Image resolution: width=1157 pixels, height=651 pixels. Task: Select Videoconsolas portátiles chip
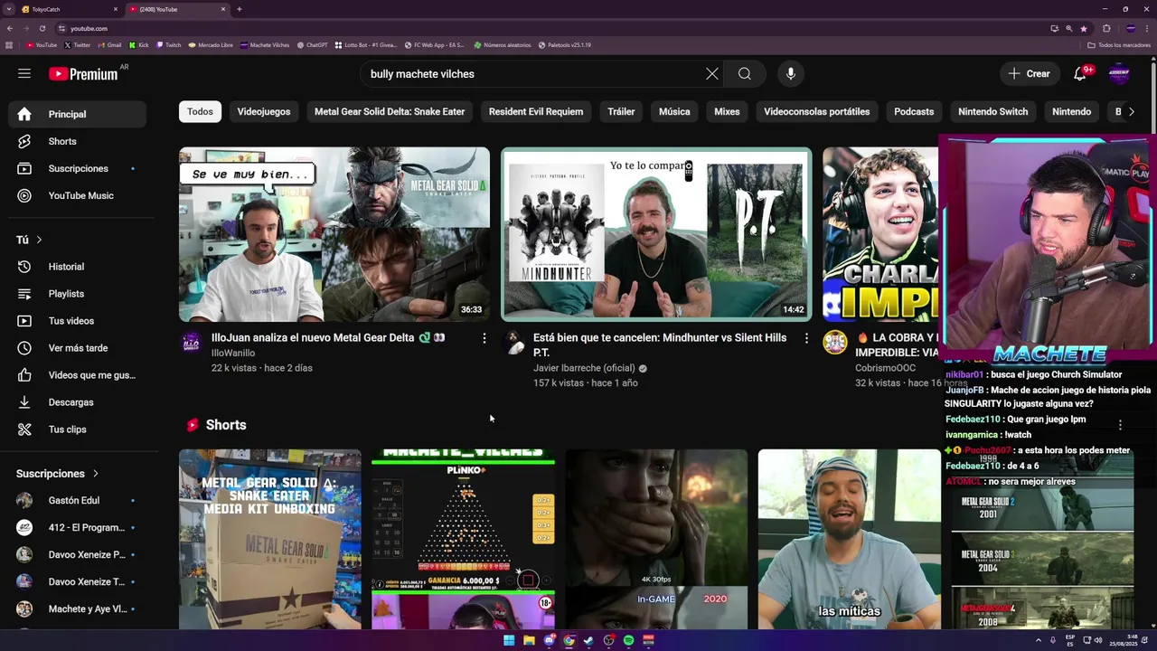click(x=816, y=111)
